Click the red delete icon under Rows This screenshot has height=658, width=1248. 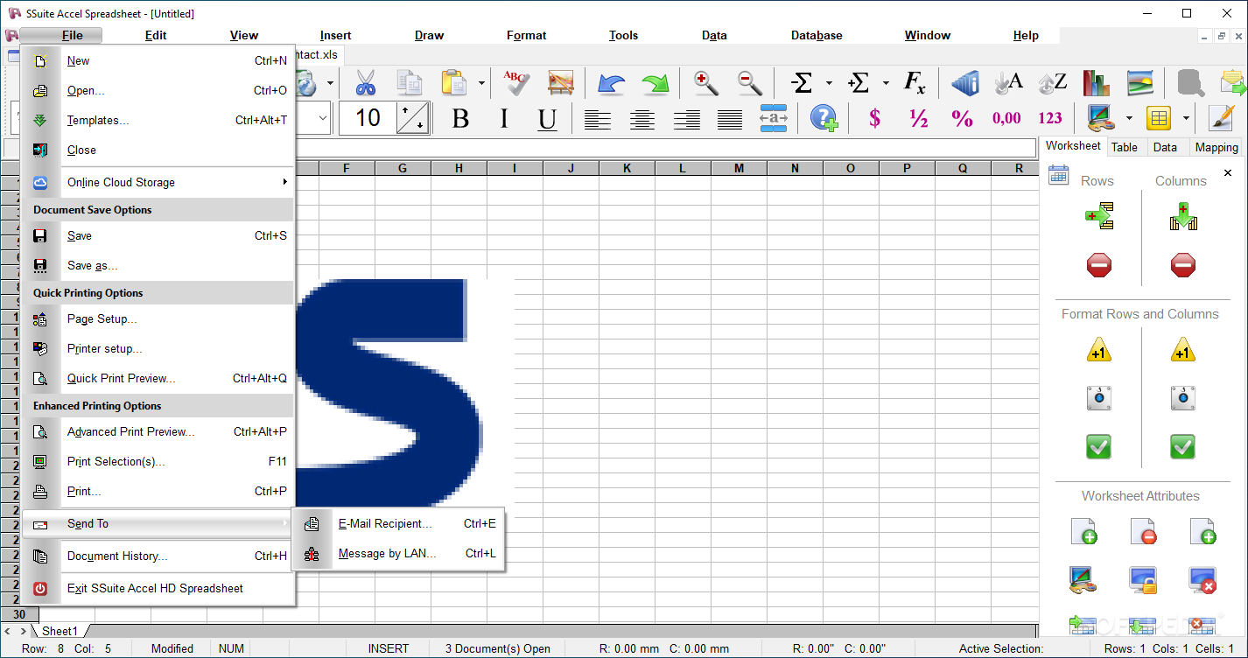tap(1099, 265)
